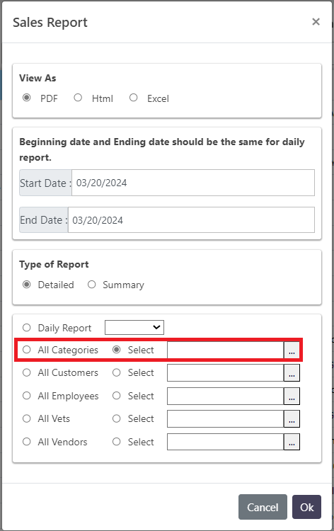Image resolution: width=334 pixels, height=531 pixels.
Task: Click the Ok button
Action: click(306, 507)
